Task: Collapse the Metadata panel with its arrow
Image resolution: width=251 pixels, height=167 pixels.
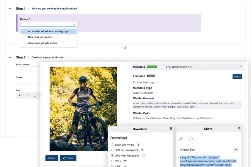Action: pyautogui.click(x=241, y=67)
